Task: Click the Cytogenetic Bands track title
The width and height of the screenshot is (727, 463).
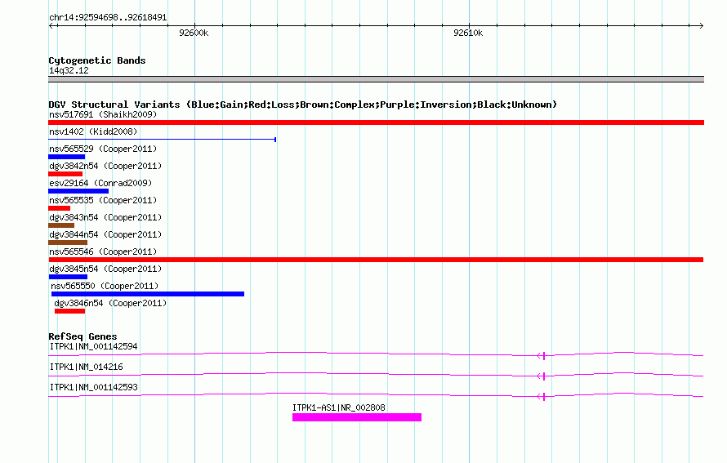Action: 97,60
